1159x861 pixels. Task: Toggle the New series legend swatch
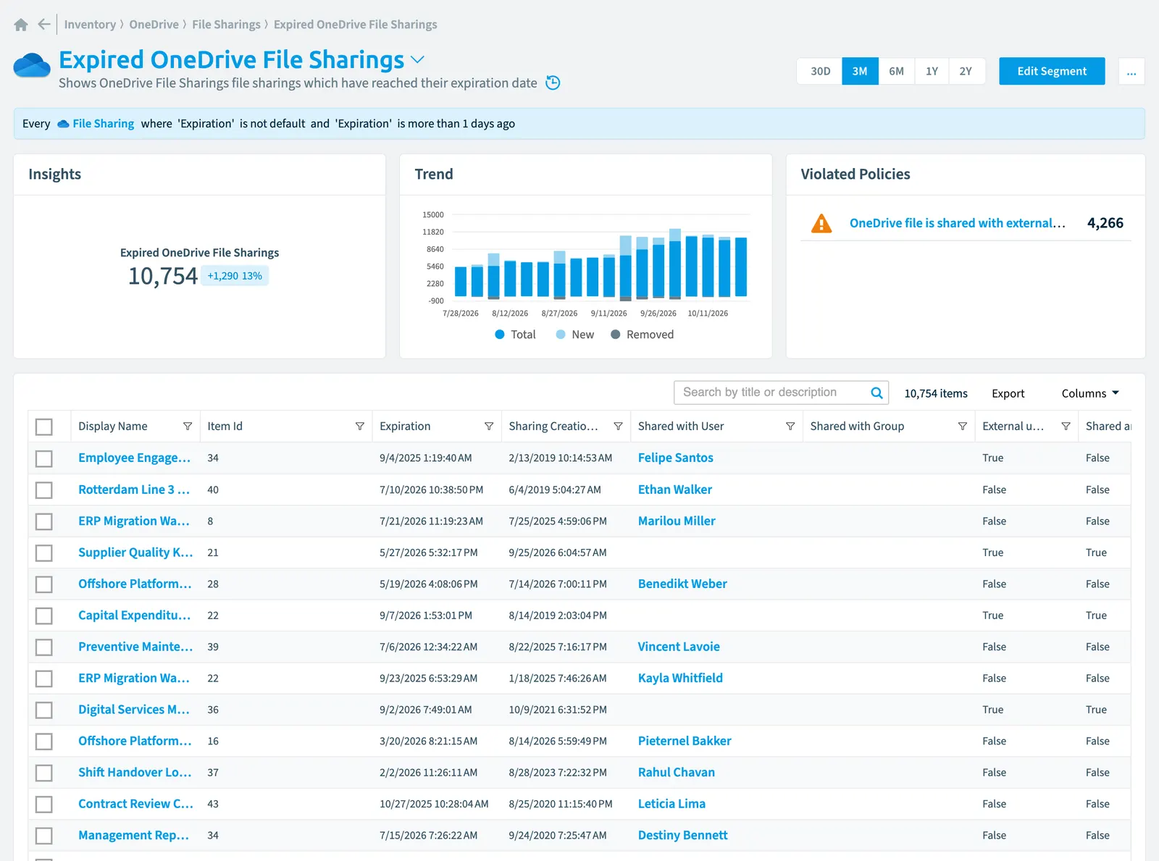pyautogui.click(x=561, y=335)
